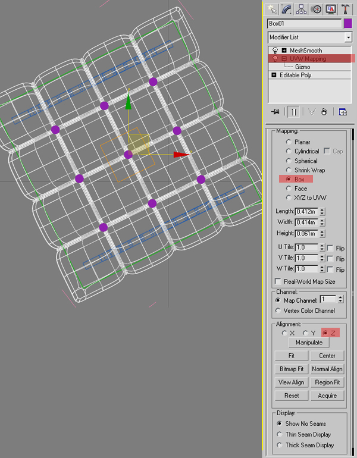Click the Bitmap Fit button
This screenshot has height=458, width=357.
point(292,369)
